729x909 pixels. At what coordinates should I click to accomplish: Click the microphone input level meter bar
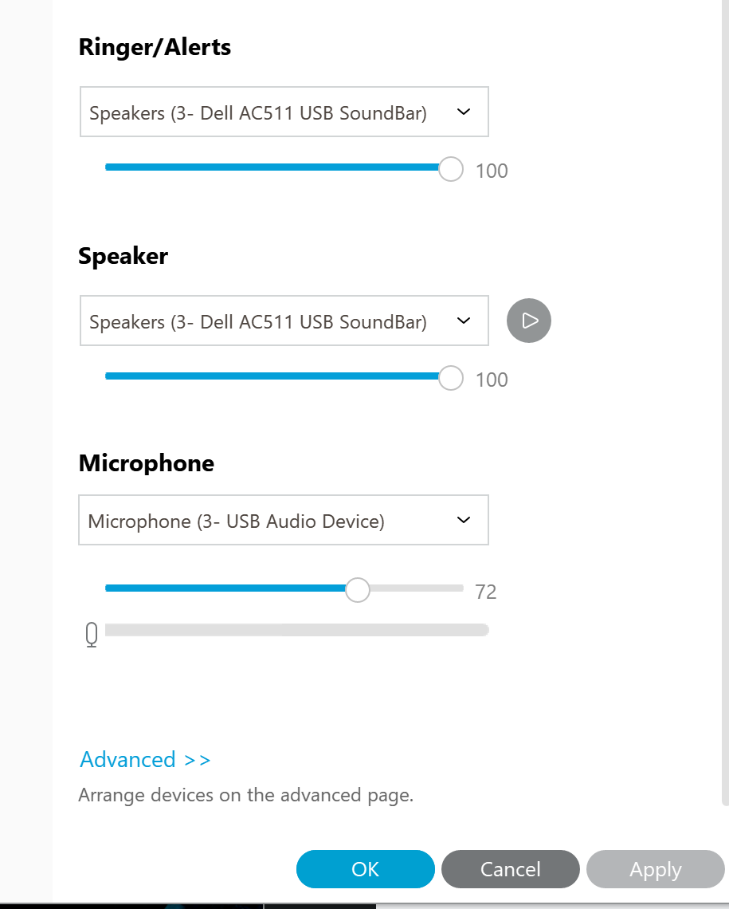[296, 631]
